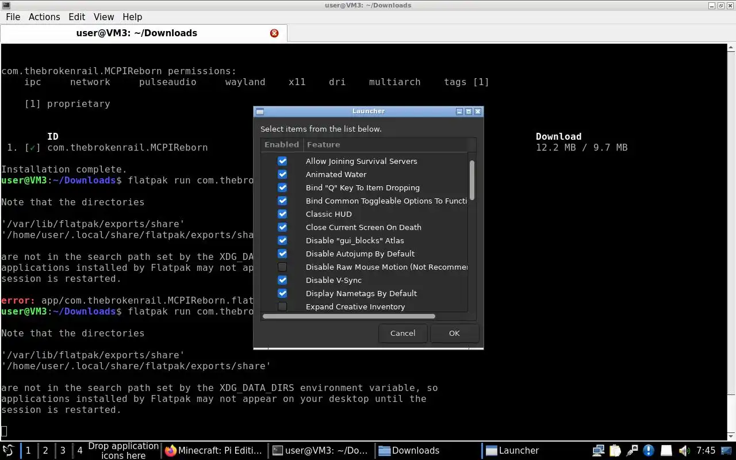Screen dimensions: 736x460
Task: Maximize the main terminal window
Action: click(x=721, y=5)
